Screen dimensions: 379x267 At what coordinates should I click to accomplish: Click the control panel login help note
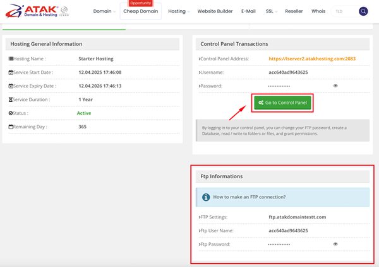(282, 130)
